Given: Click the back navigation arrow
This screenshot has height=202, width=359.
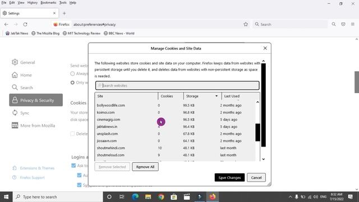Looking at the screenshot, I should 6,24.
